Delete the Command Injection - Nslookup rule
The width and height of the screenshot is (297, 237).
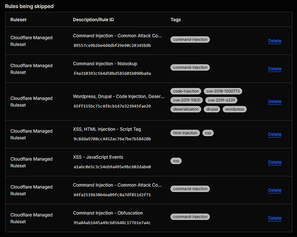pos(275,69)
